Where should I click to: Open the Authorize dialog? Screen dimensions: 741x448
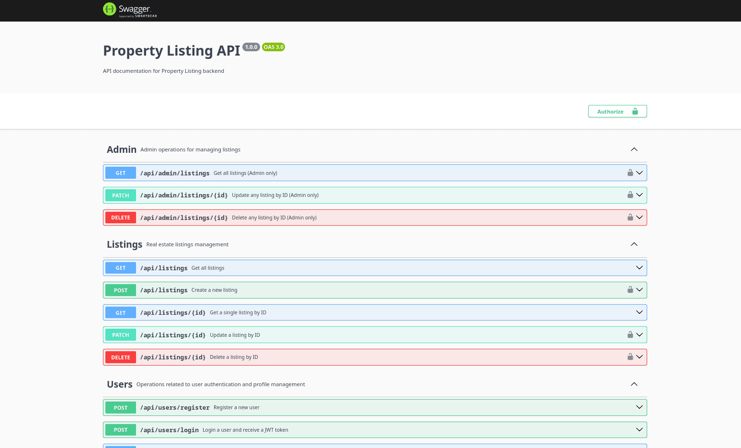(617, 111)
